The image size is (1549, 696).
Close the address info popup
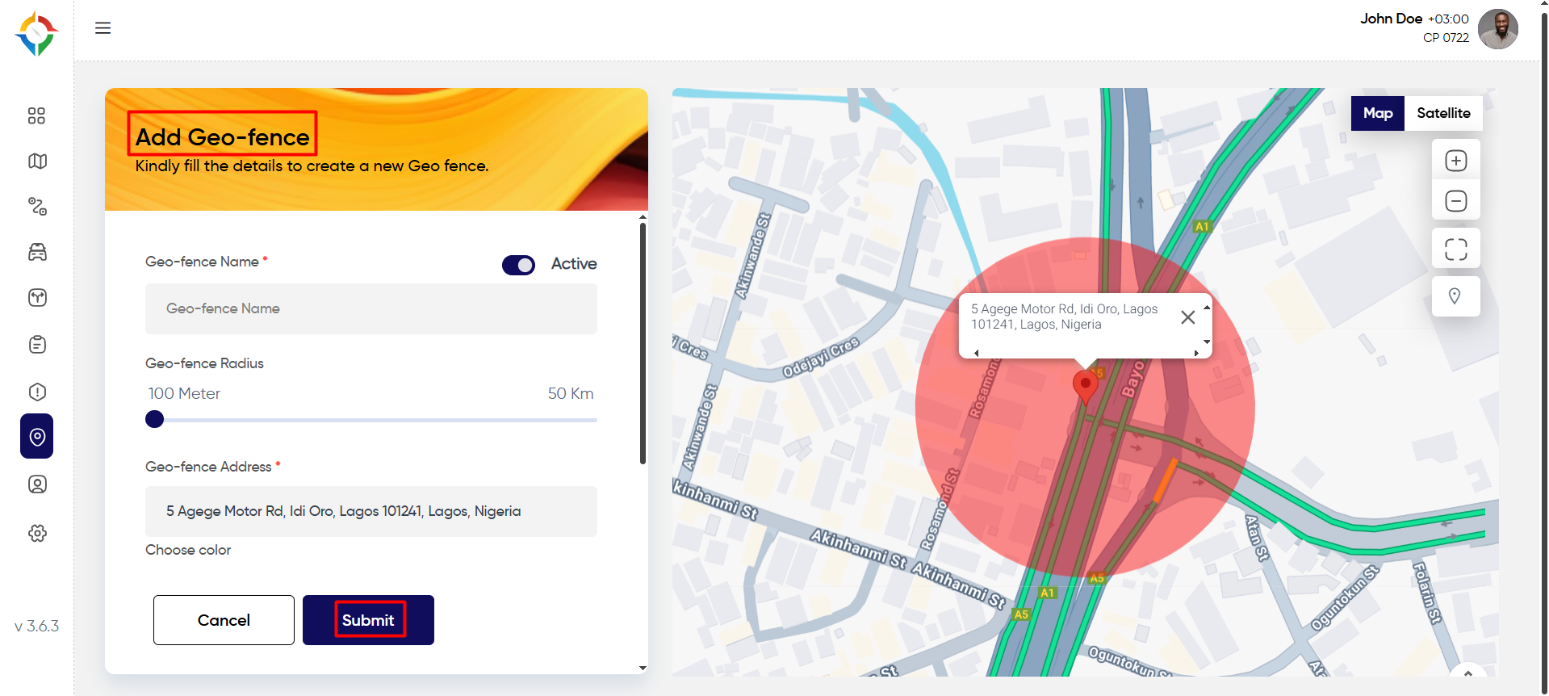click(1187, 317)
